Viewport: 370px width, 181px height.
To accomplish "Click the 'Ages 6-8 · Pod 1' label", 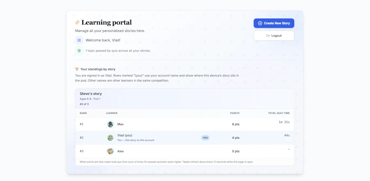I will click(90, 99).
